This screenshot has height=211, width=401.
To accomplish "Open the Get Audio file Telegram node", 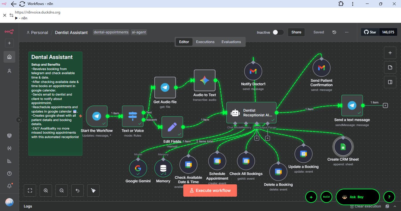I will click(165, 87).
